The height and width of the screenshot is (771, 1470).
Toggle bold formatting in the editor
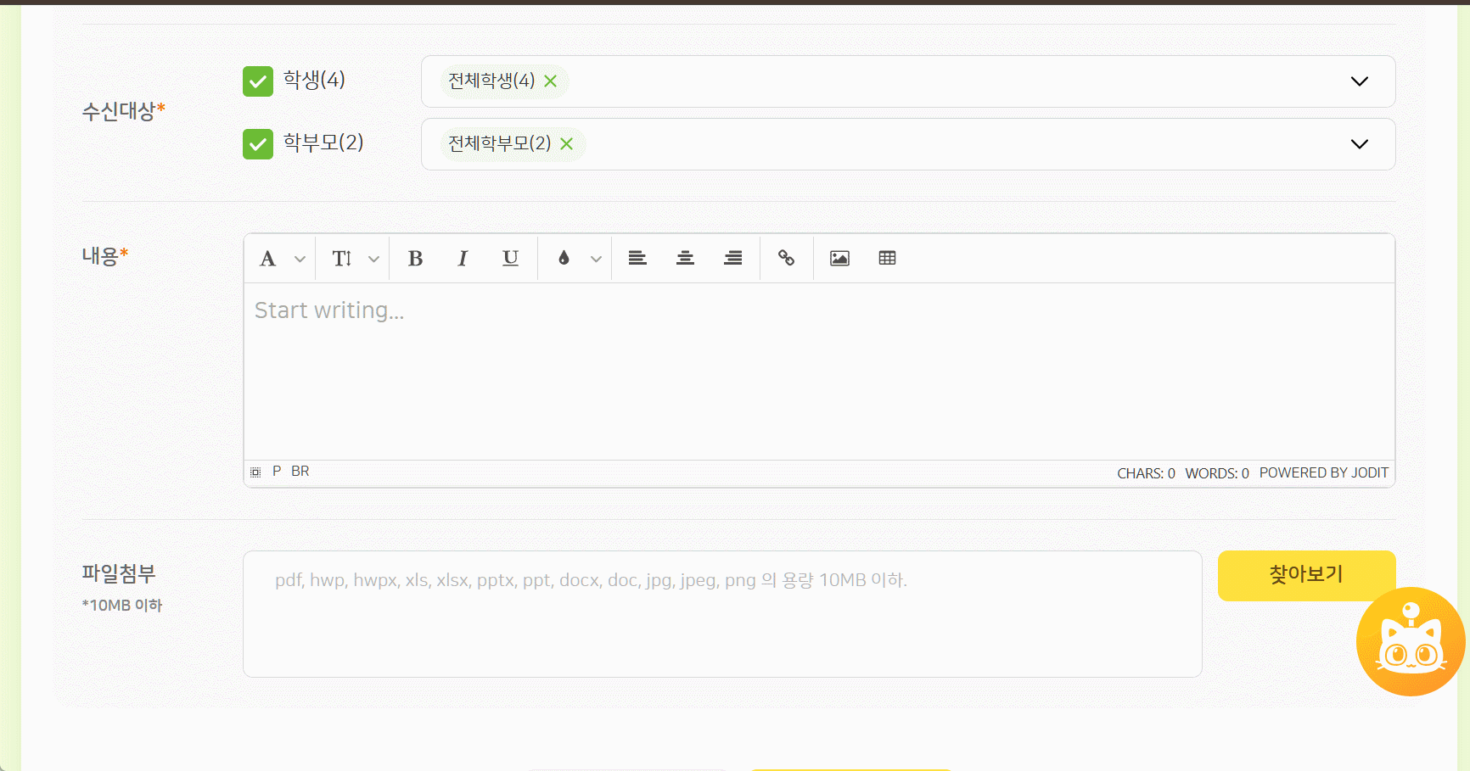(x=415, y=259)
